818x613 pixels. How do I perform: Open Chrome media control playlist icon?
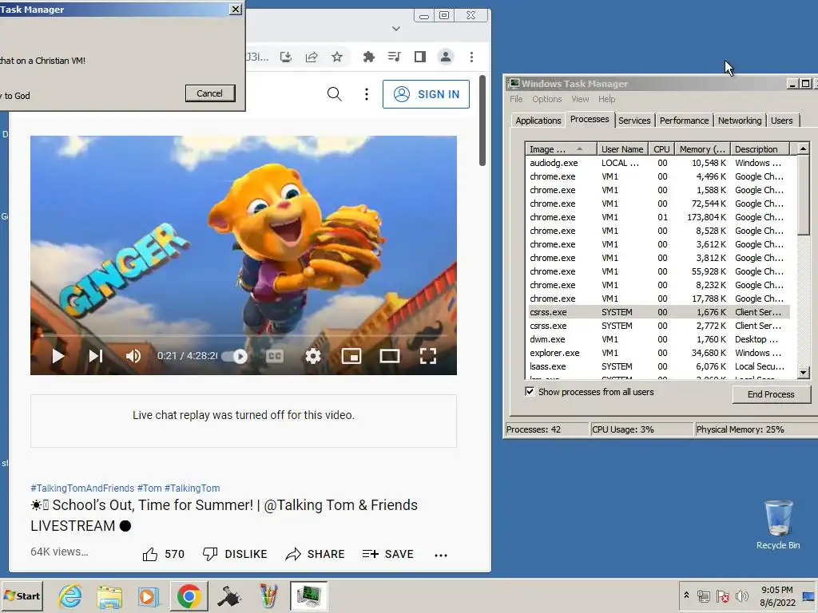click(x=395, y=57)
